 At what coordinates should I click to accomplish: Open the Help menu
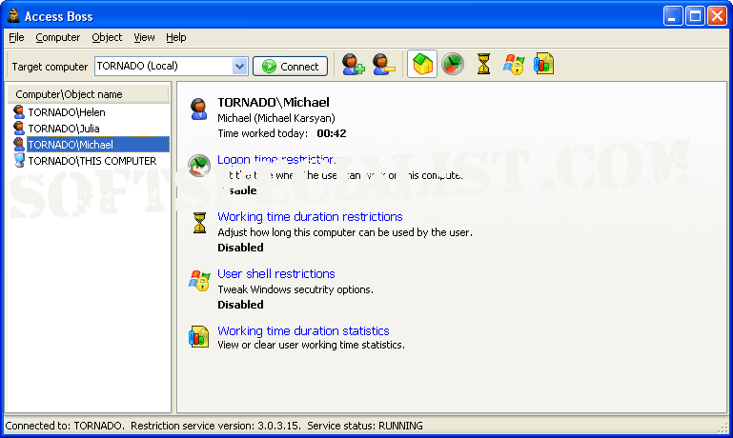(175, 37)
